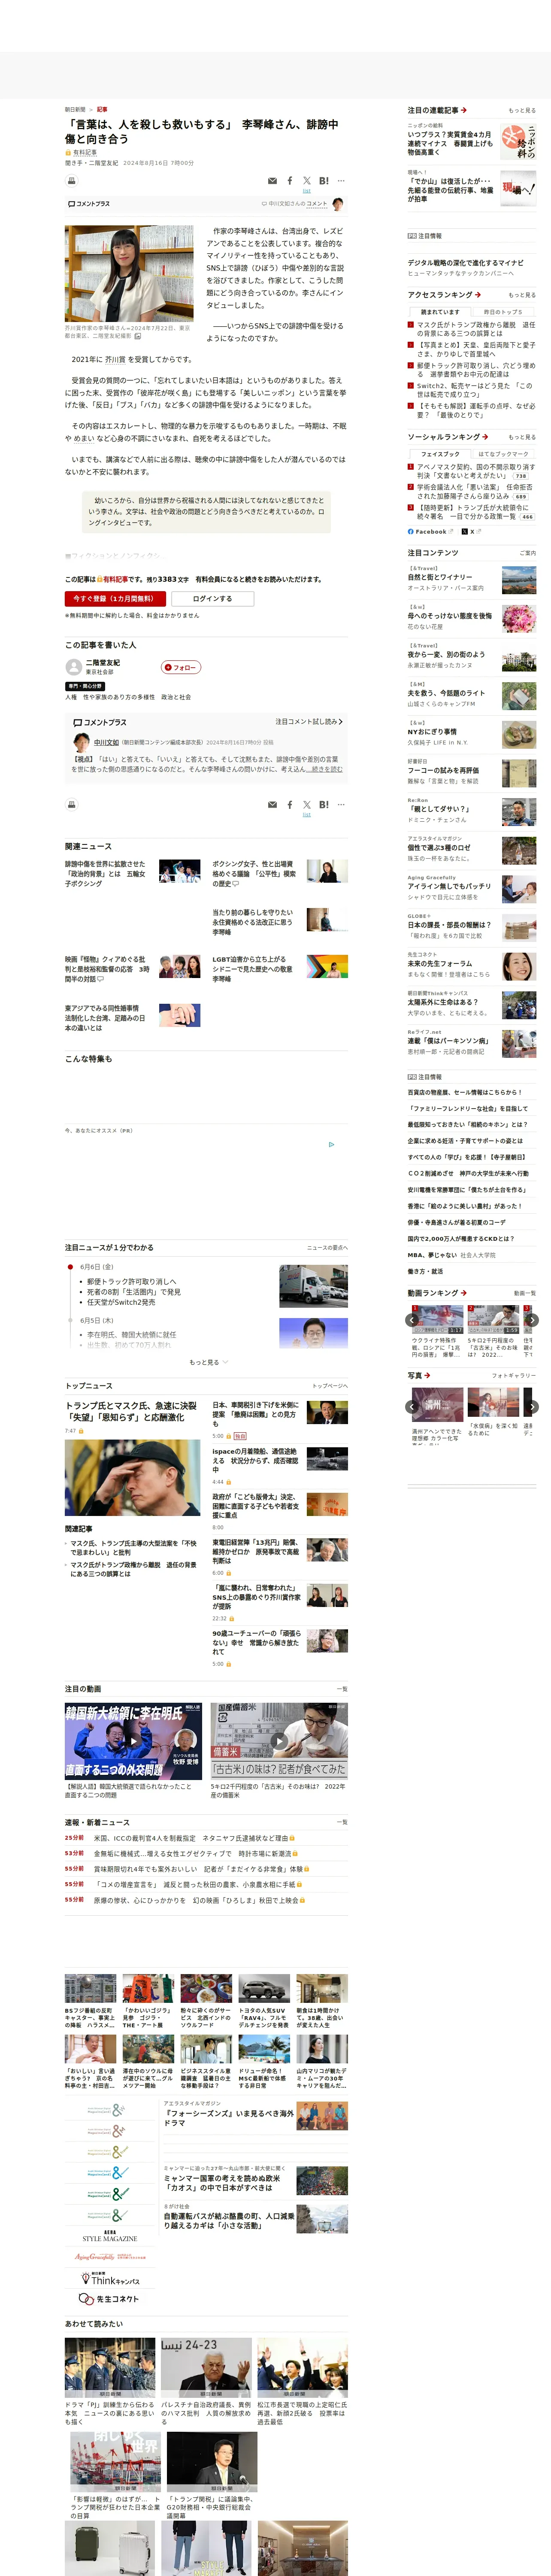Share by email using the upper envelope icon
551x2576 pixels.
coord(272,181)
